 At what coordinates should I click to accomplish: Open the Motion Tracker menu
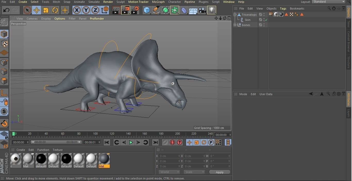pos(138,2)
